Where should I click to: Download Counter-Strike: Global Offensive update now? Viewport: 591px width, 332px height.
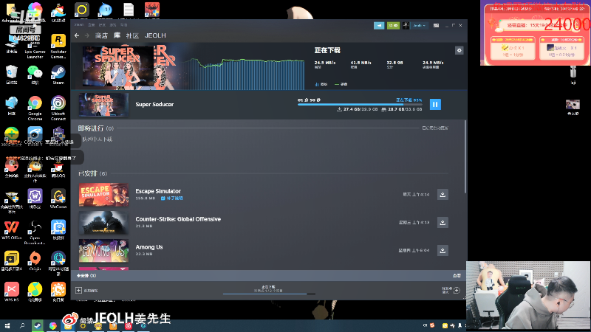click(x=443, y=222)
